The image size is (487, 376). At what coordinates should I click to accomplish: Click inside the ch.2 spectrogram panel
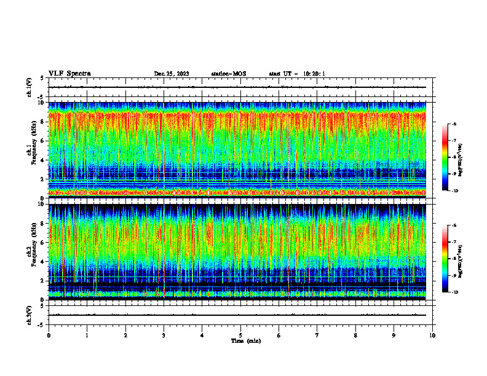(237, 252)
